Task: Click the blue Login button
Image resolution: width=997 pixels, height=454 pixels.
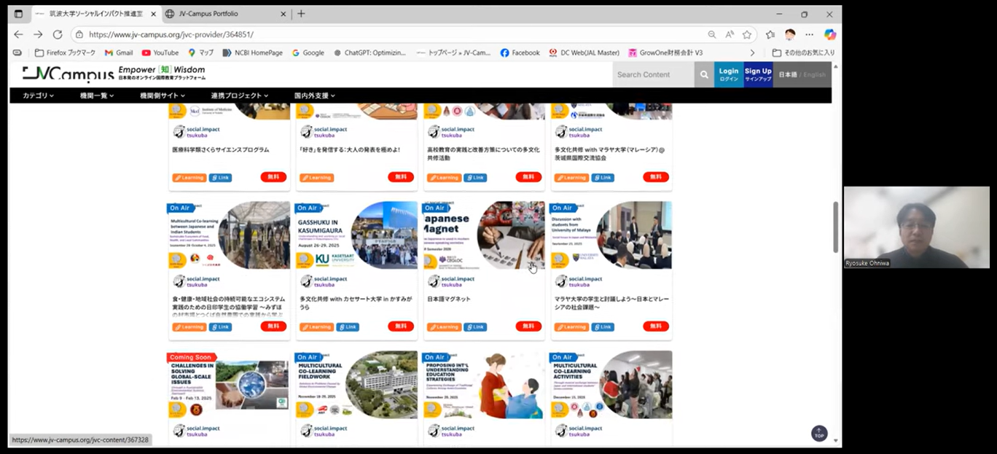Action: (728, 74)
